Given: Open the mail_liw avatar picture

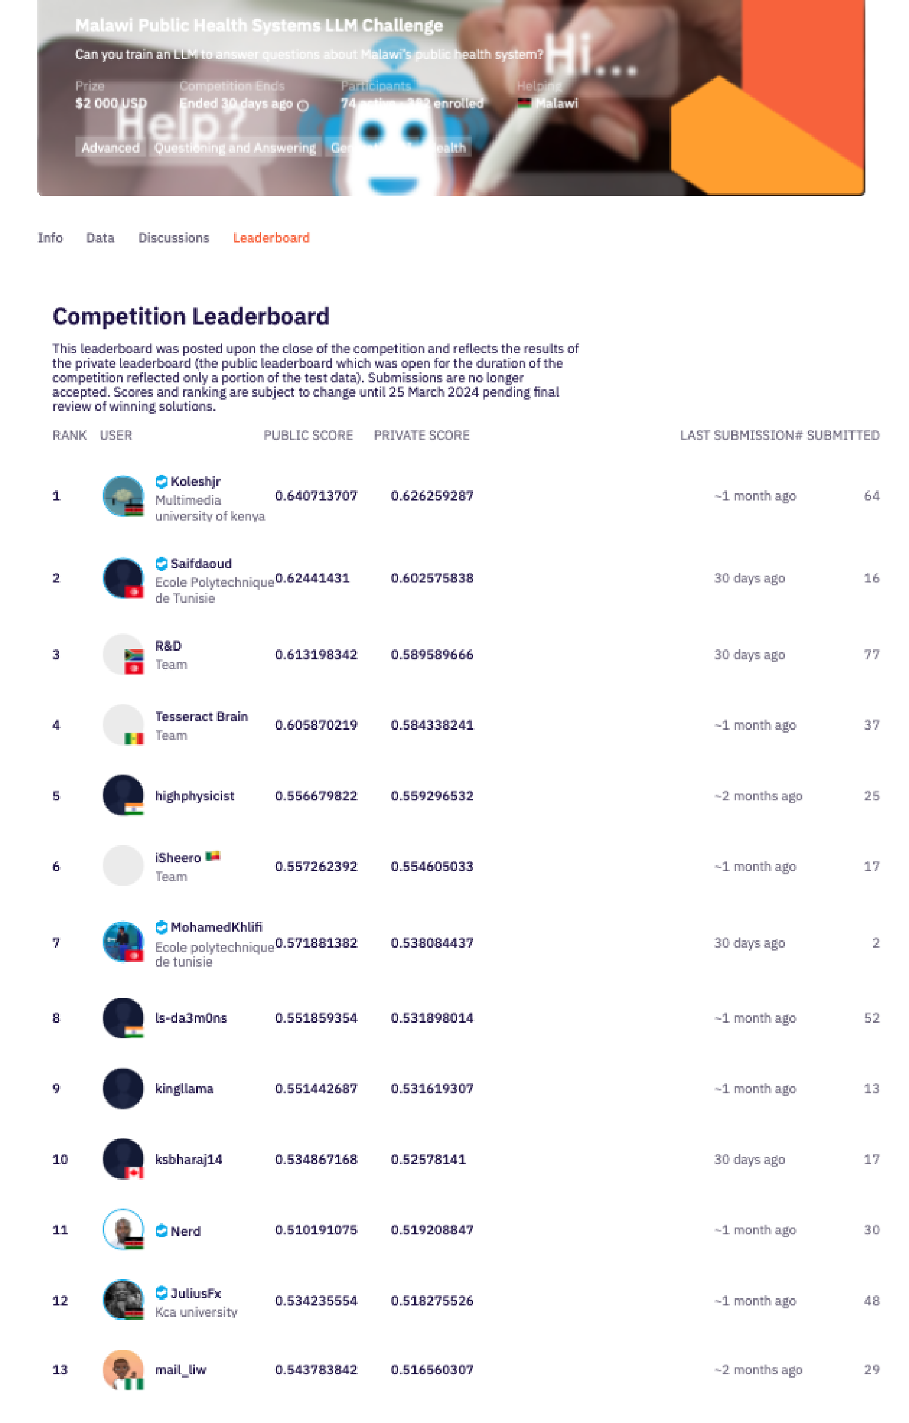Looking at the screenshot, I should point(123,1370).
